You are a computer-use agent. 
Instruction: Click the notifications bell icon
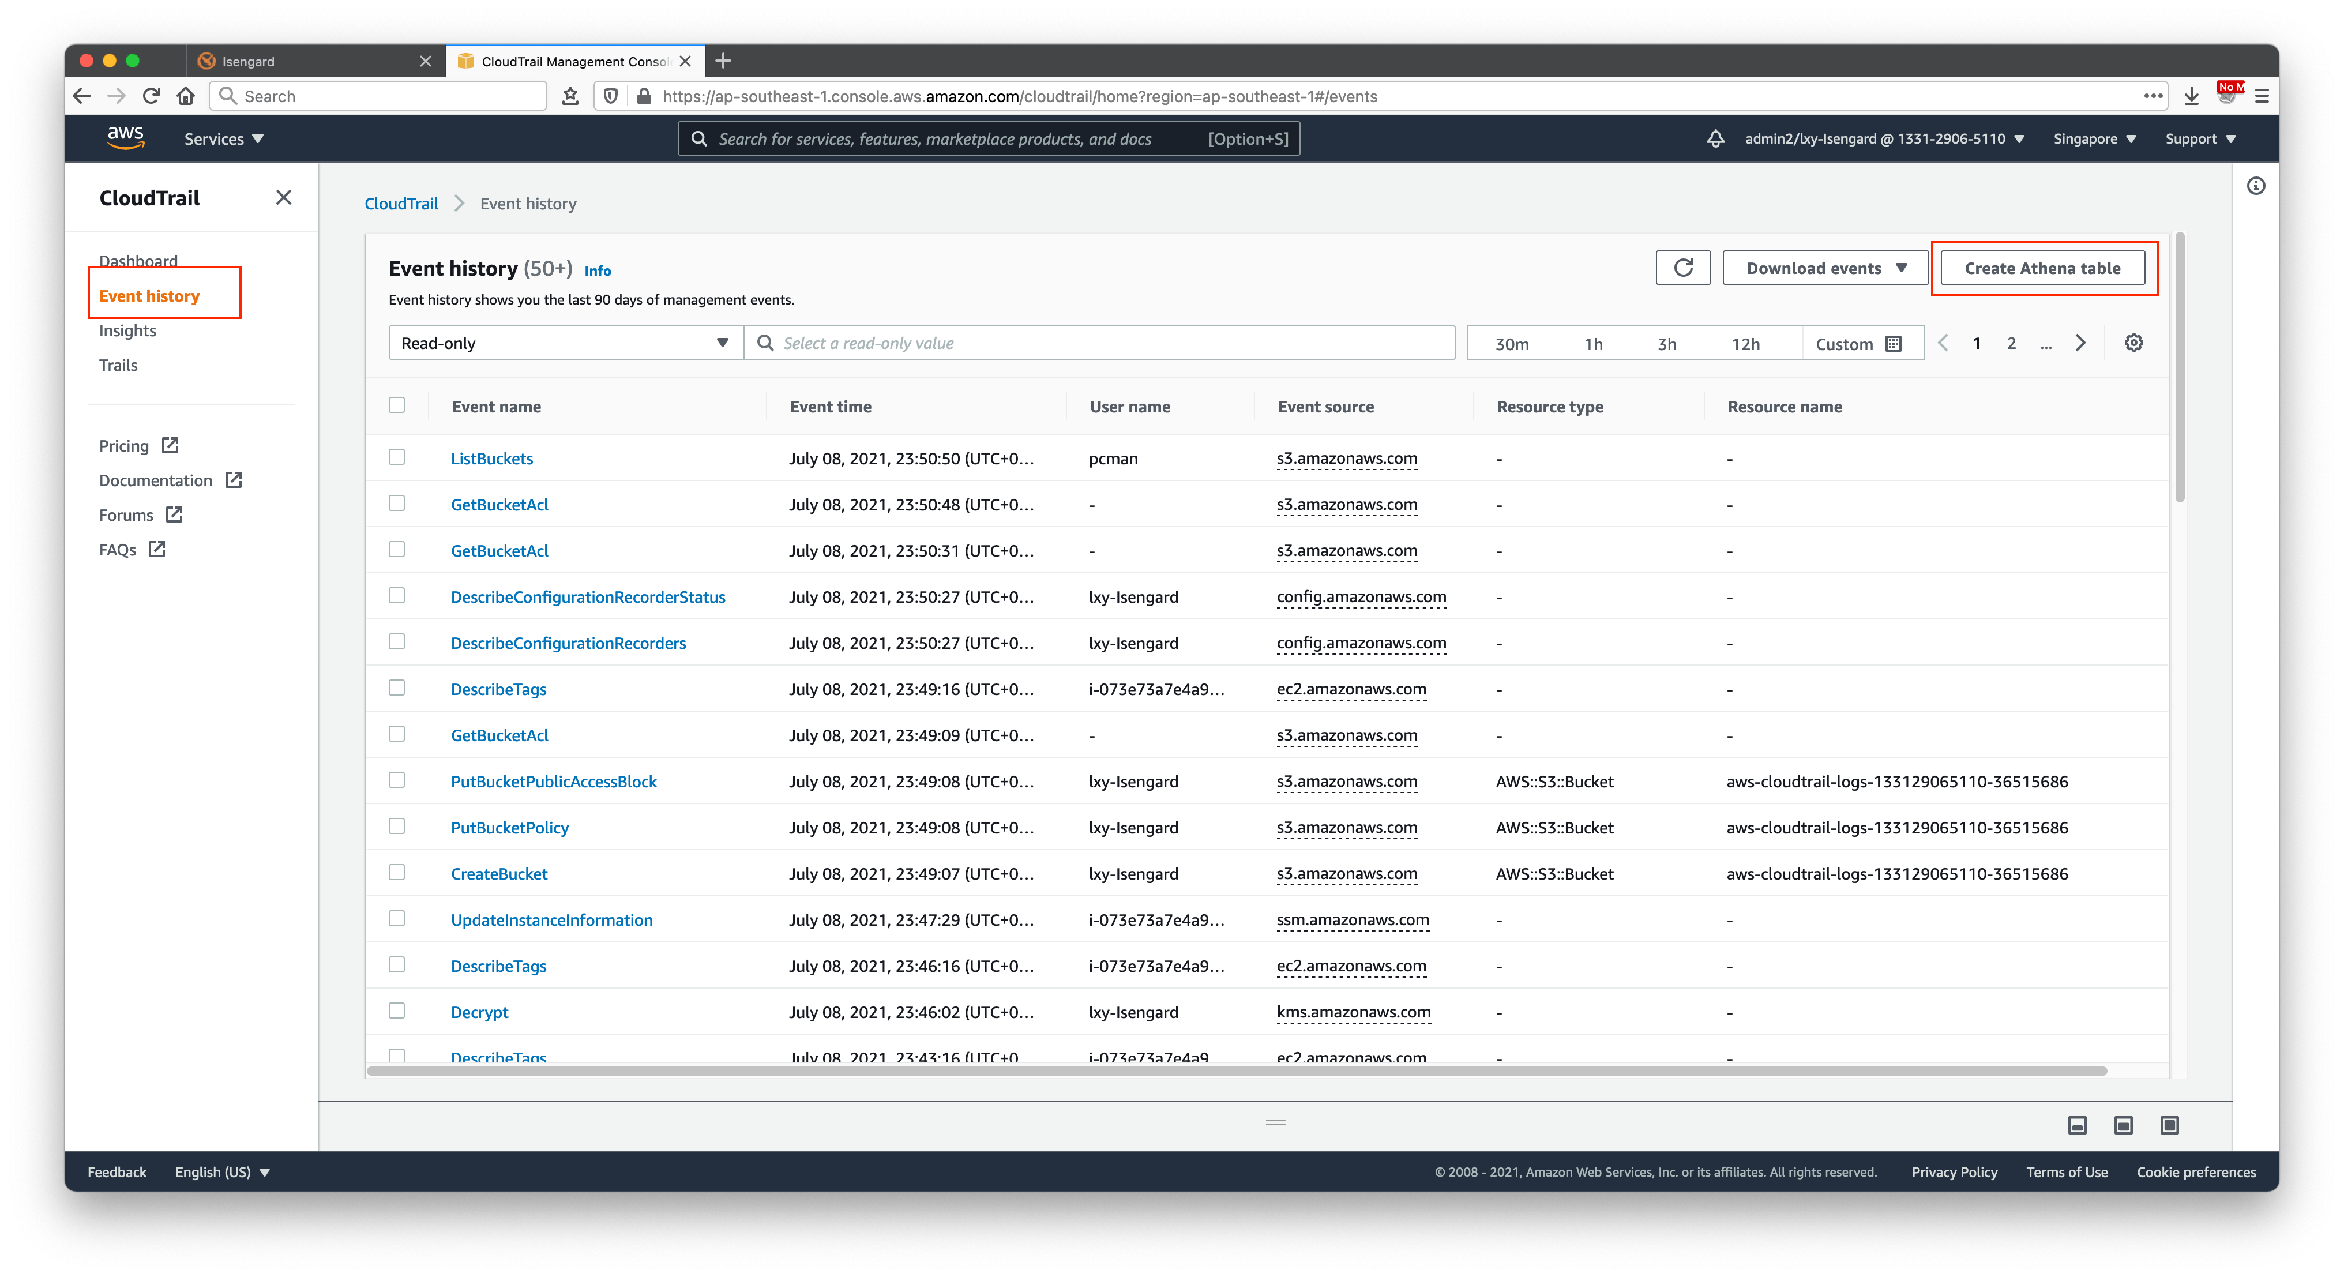[x=1715, y=138]
